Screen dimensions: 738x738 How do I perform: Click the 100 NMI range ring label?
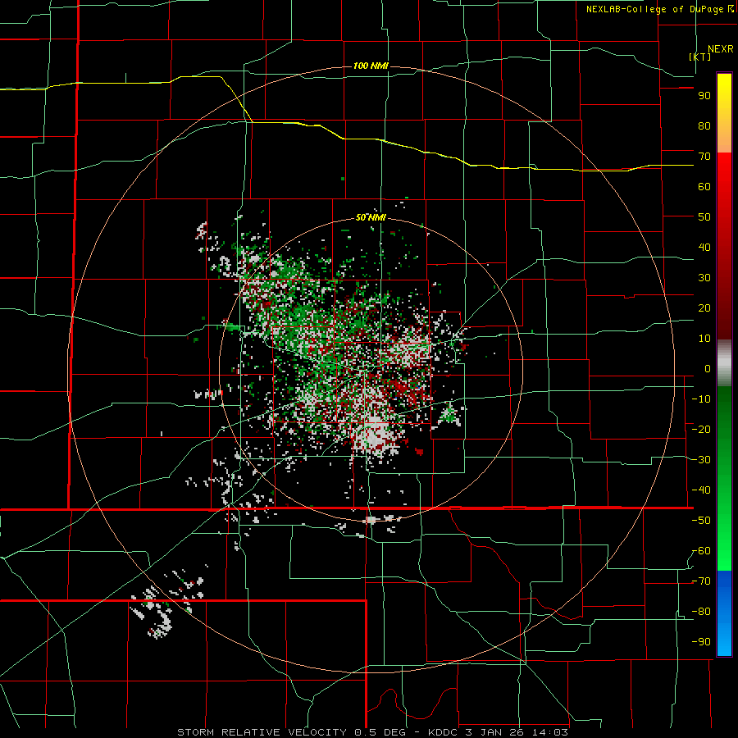pyautogui.click(x=371, y=66)
